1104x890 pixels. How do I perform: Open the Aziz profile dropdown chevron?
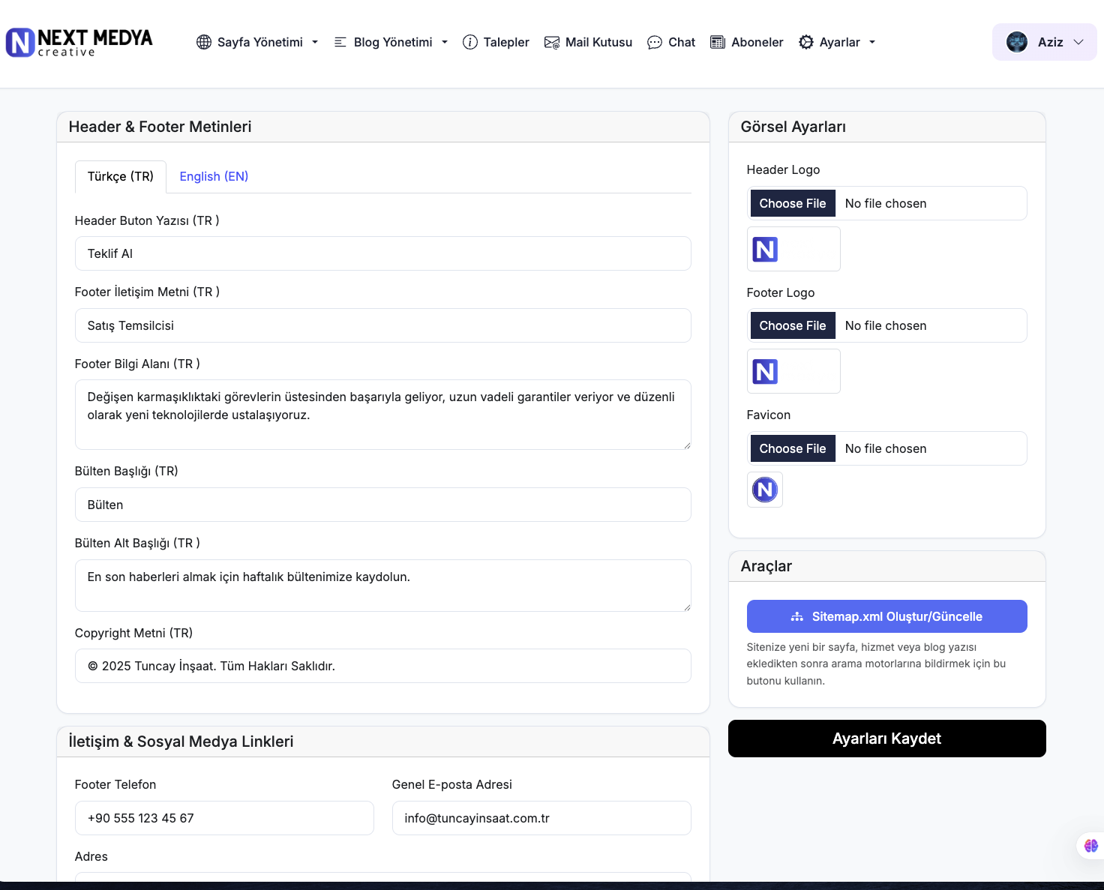point(1078,43)
